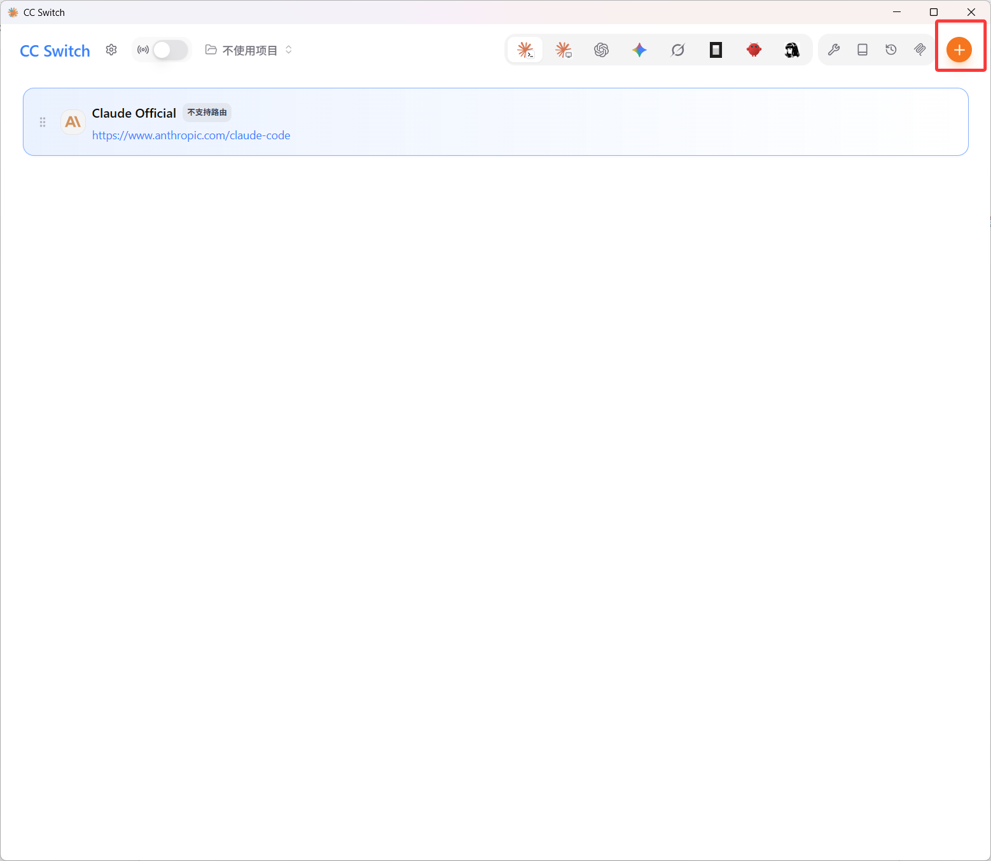Click the Claude Official provider name

click(134, 113)
